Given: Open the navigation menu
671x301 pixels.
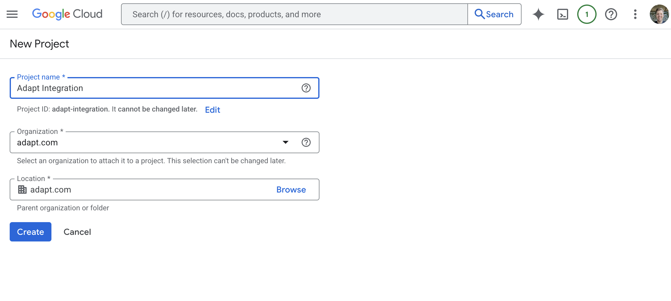Looking at the screenshot, I should (12, 14).
